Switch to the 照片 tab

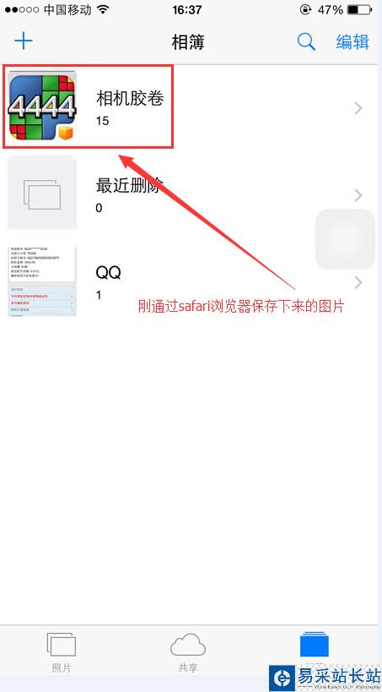click(x=62, y=653)
